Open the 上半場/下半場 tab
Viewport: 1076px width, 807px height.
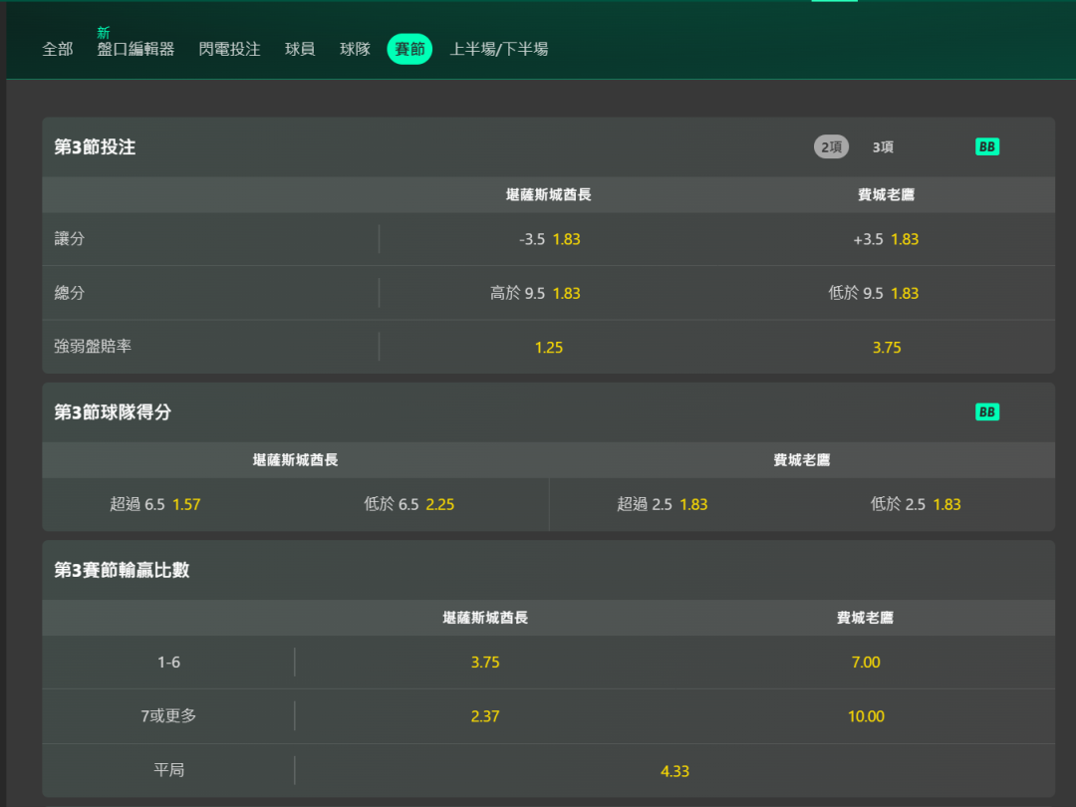click(499, 50)
